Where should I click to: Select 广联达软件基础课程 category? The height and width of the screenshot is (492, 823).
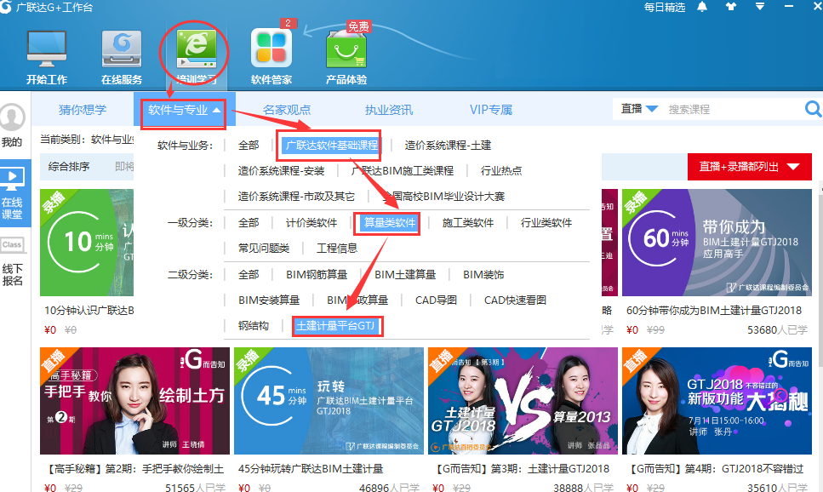[x=332, y=145]
